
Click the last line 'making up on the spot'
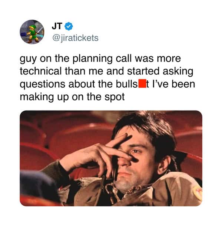72,97
